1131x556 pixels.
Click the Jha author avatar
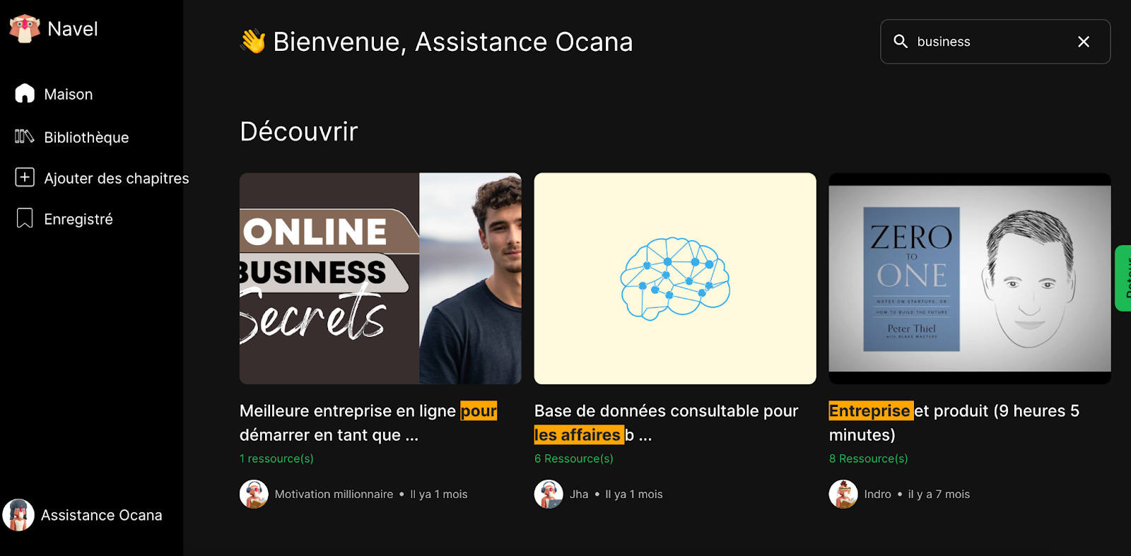[549, 494]
